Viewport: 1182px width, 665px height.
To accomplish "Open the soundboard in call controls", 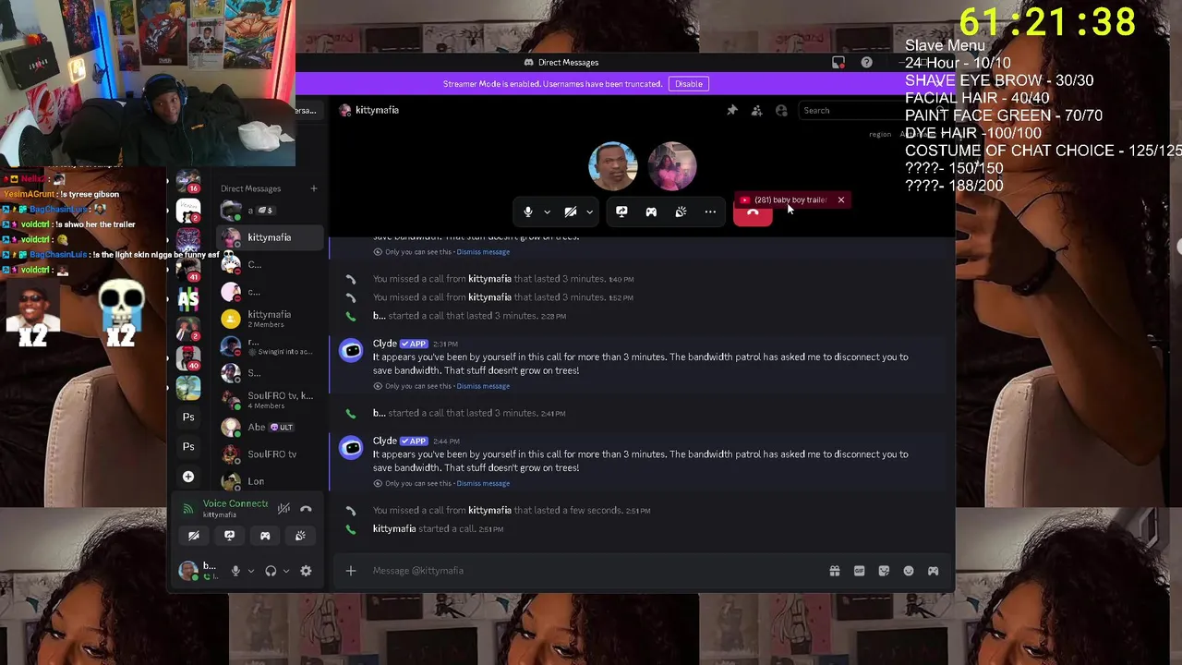I will (681, 212).
